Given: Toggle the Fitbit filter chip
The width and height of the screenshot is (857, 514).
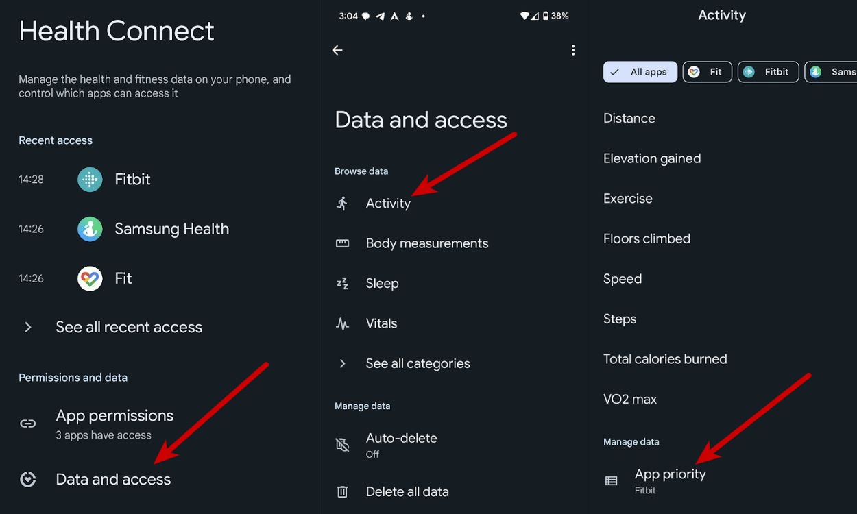Looking at the screenshot, I should click(768, 71).
